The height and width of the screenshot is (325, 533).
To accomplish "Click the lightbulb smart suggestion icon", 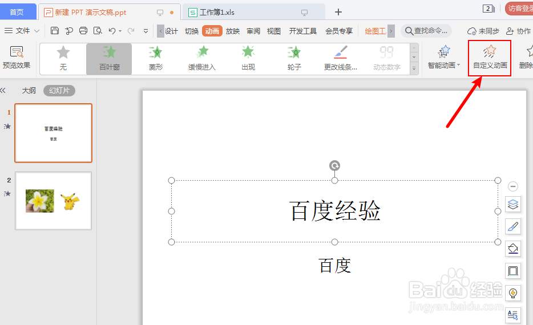I will pos(513,293).
